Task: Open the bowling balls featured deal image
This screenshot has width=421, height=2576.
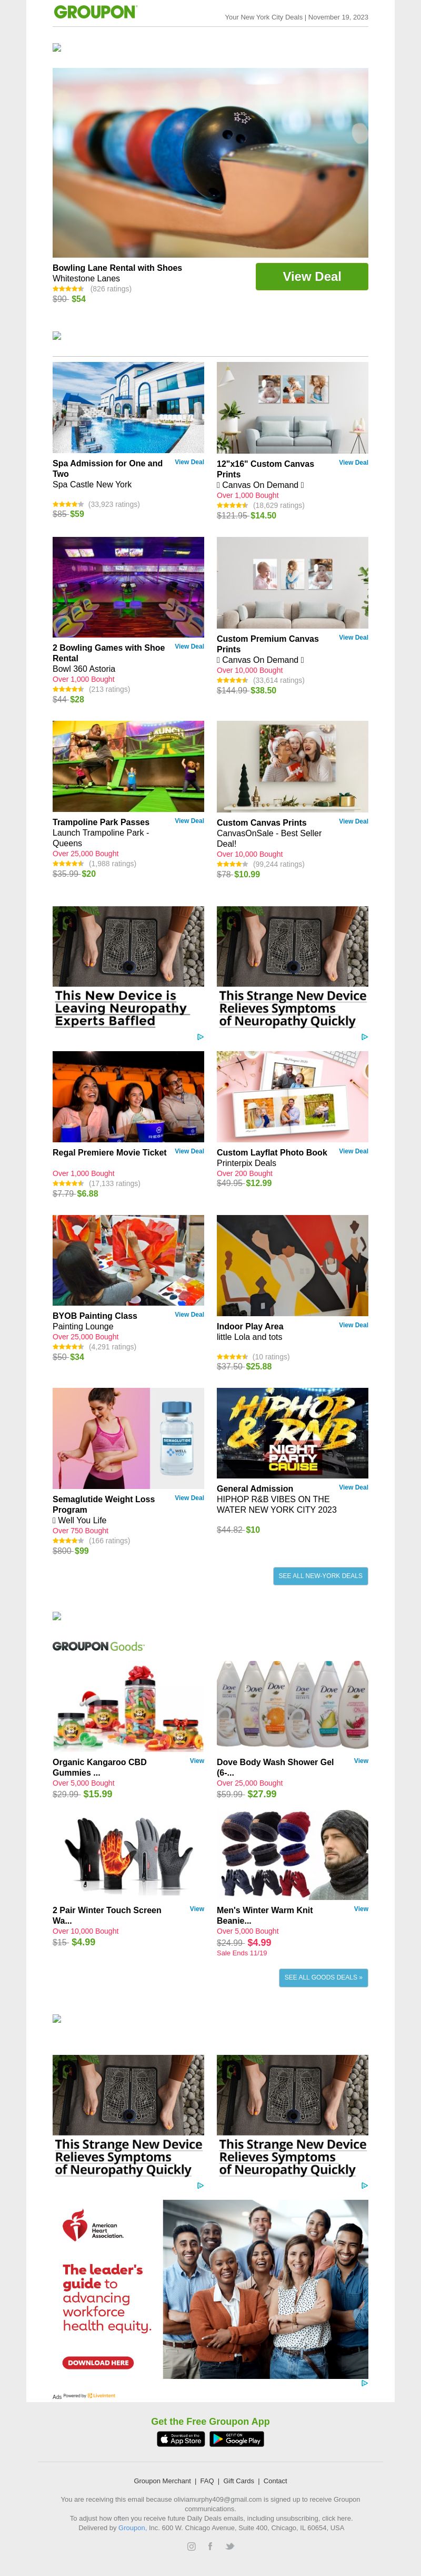Action: (x=210, y=163)
